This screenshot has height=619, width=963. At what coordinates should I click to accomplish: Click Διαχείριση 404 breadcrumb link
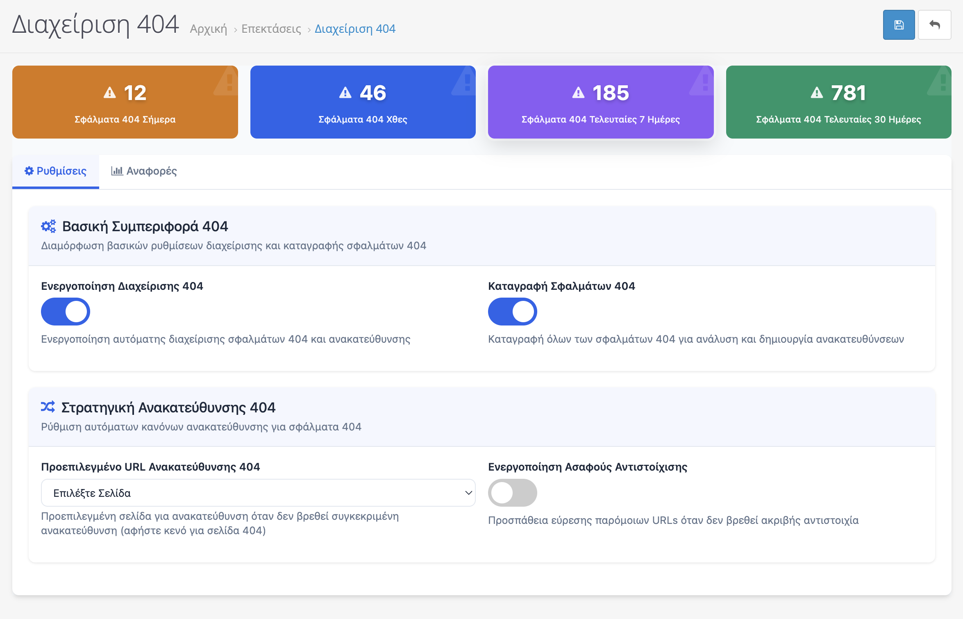click(355, 29)
